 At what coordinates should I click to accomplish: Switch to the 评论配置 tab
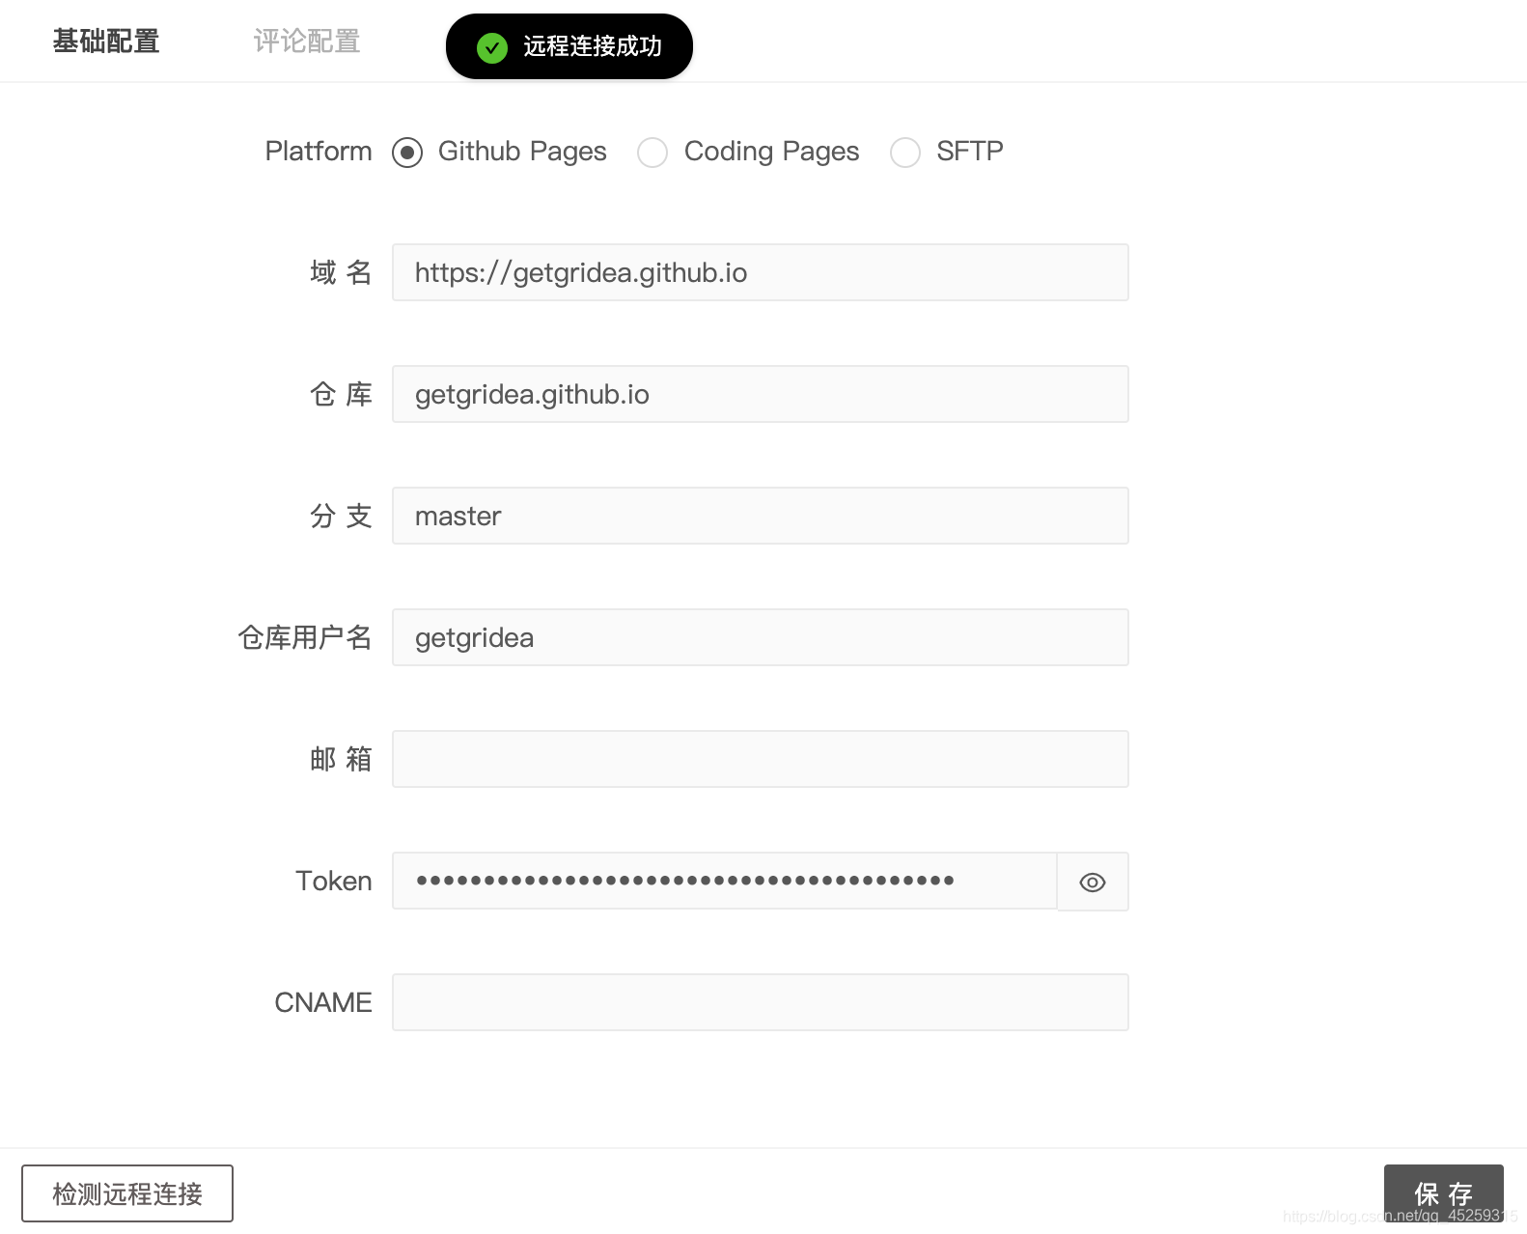306,41
